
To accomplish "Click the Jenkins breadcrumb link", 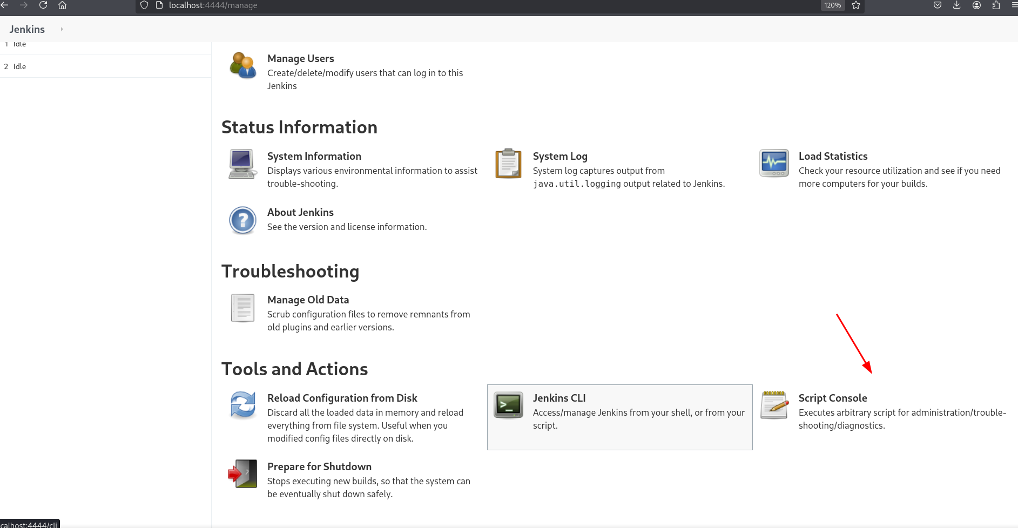I will [27, 29].
